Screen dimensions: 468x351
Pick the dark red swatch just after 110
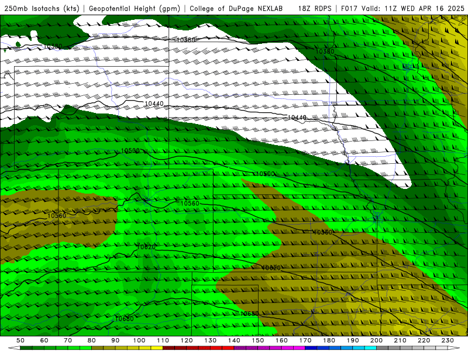click(x=168, y=348)
